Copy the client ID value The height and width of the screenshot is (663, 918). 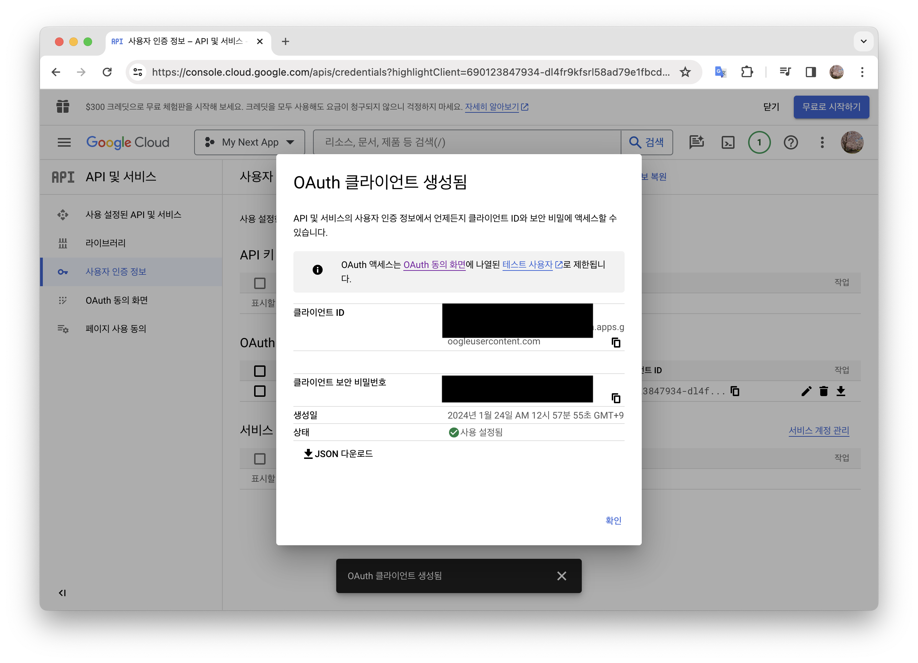(616, 343)
